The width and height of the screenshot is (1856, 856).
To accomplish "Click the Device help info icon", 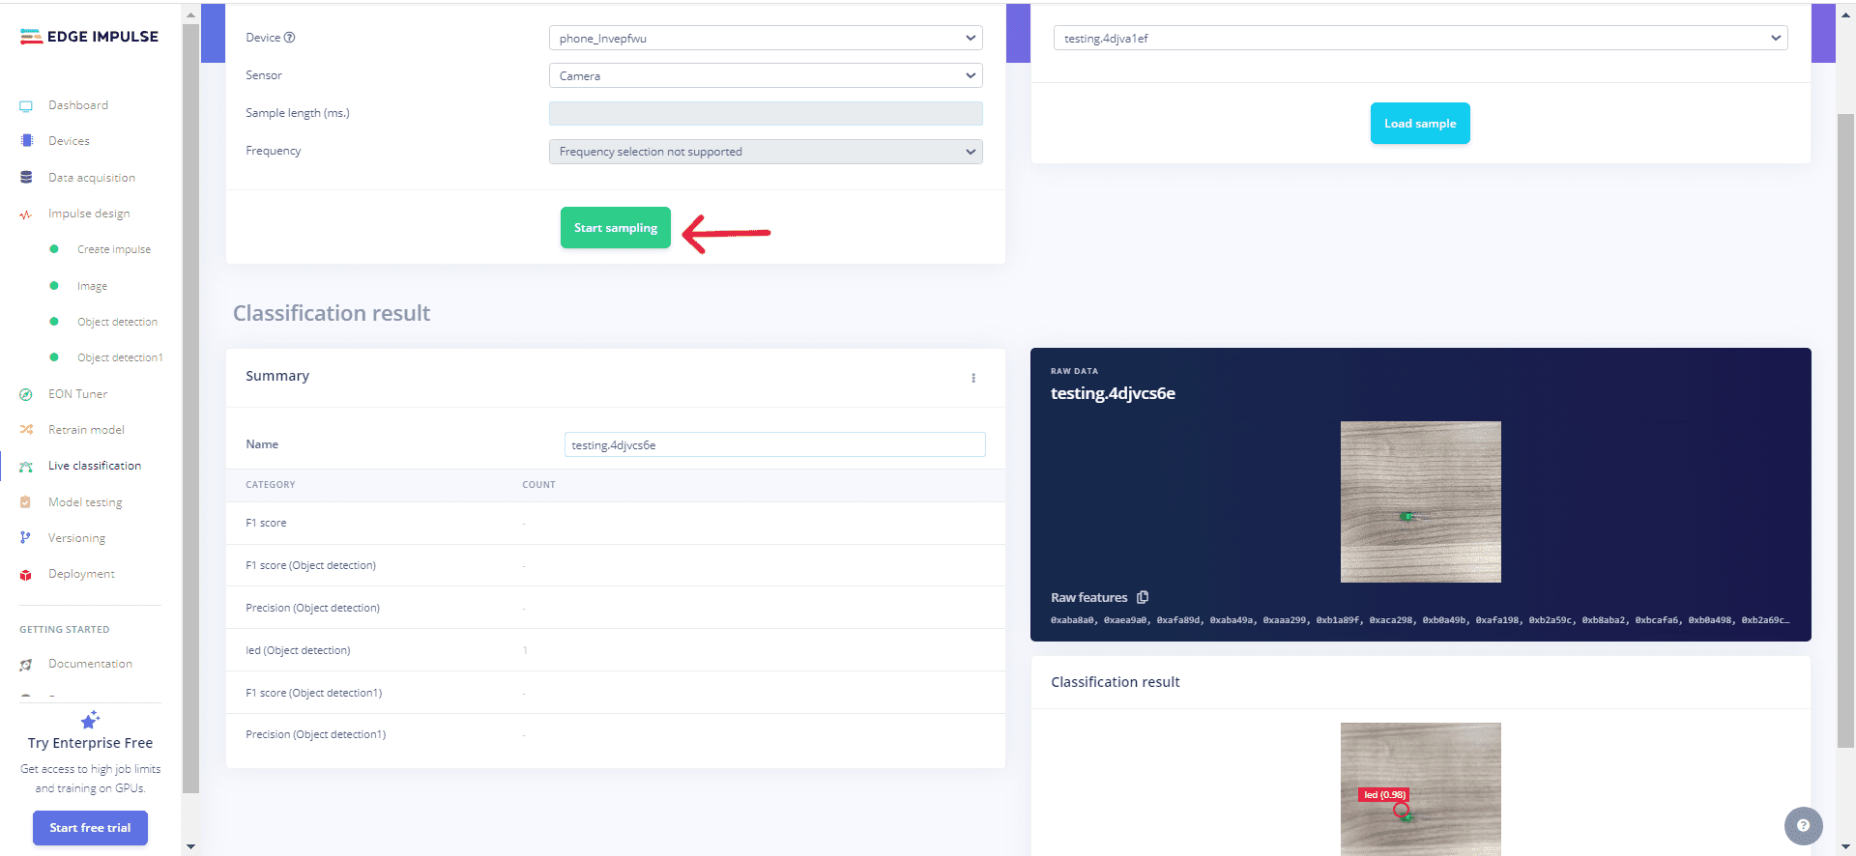I will 289,38.
